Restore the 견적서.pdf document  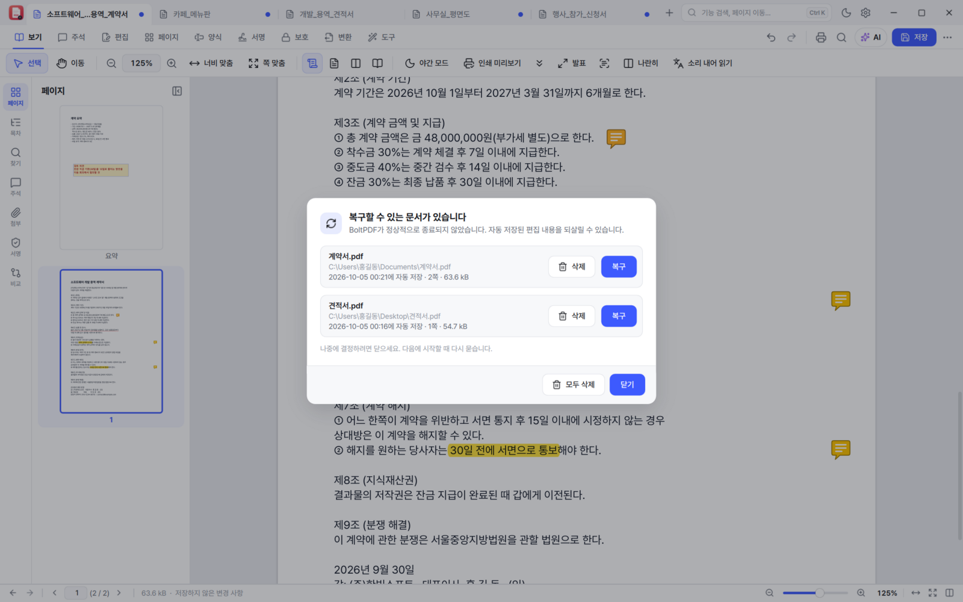[619, 316]
